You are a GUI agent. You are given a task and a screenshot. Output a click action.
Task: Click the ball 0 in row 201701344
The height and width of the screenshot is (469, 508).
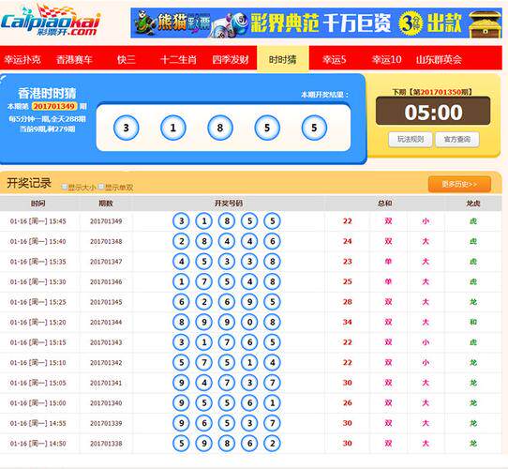249,322
